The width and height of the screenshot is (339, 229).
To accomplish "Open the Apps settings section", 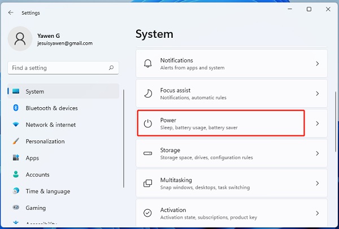I will point(63,158).
